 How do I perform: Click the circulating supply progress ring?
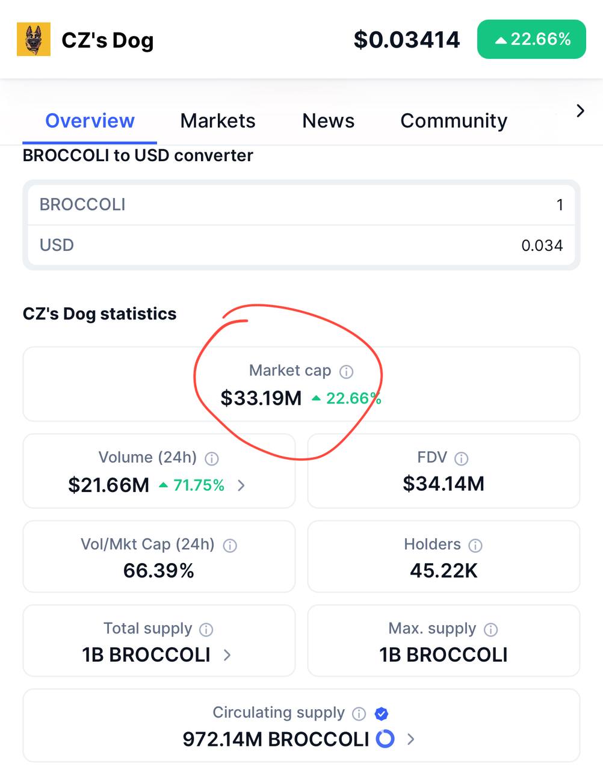[x=385, y=739]
